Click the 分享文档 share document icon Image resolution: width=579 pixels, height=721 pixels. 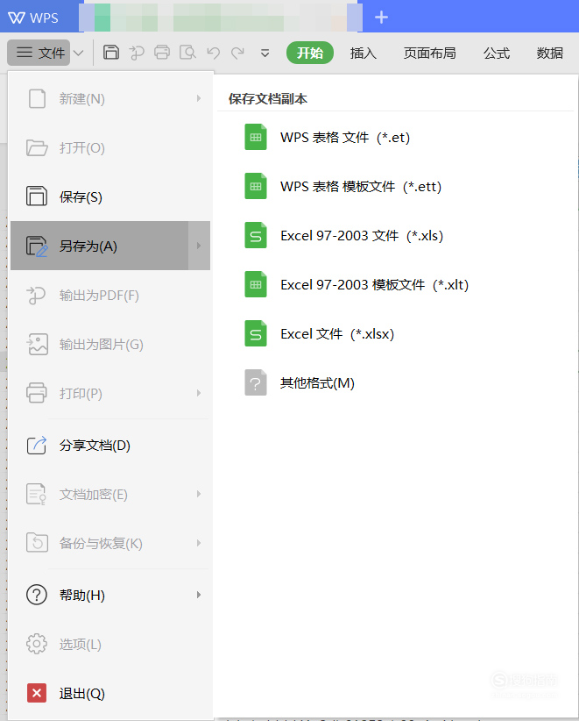click(x=37, y=446)
